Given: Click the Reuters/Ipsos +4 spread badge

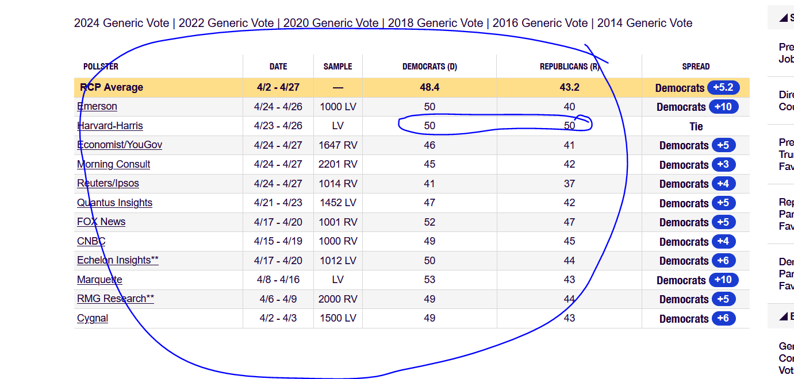Looking at the screenshot, I should (x=723, y=184).
